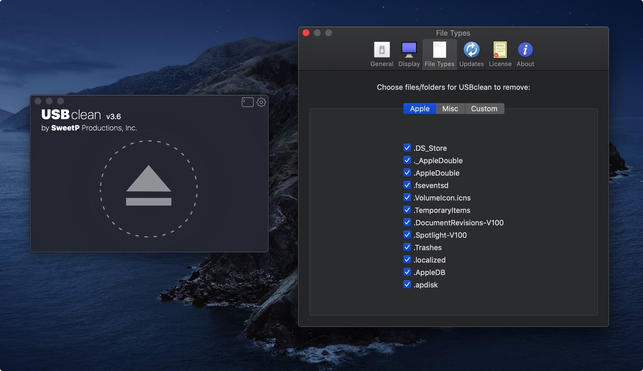Toggle the ._AppleDouble checkbox
This screenshot has height=371, width=643.
(407, 160)
